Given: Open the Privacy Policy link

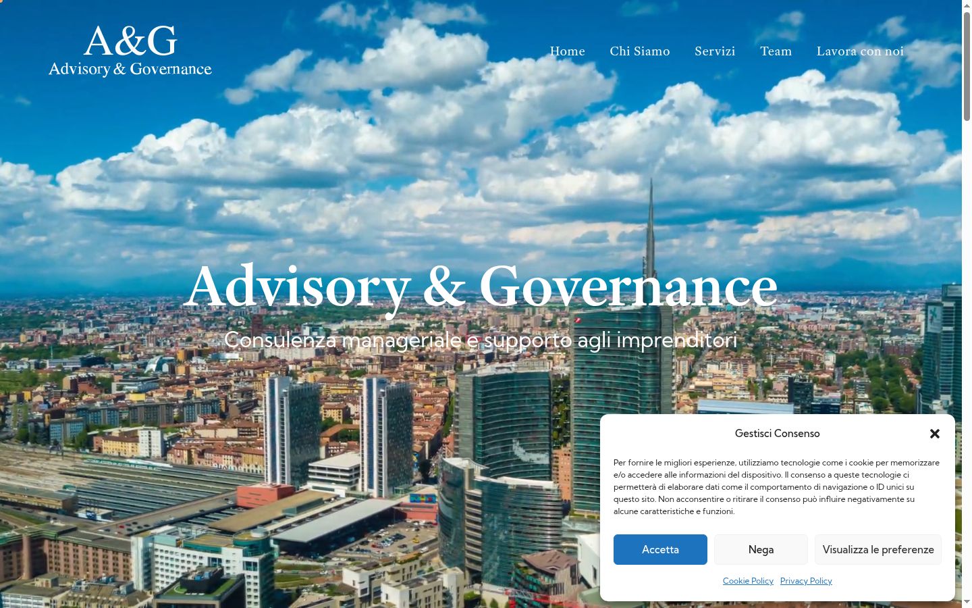Looking at the screenshot, I should coord(806,581).
